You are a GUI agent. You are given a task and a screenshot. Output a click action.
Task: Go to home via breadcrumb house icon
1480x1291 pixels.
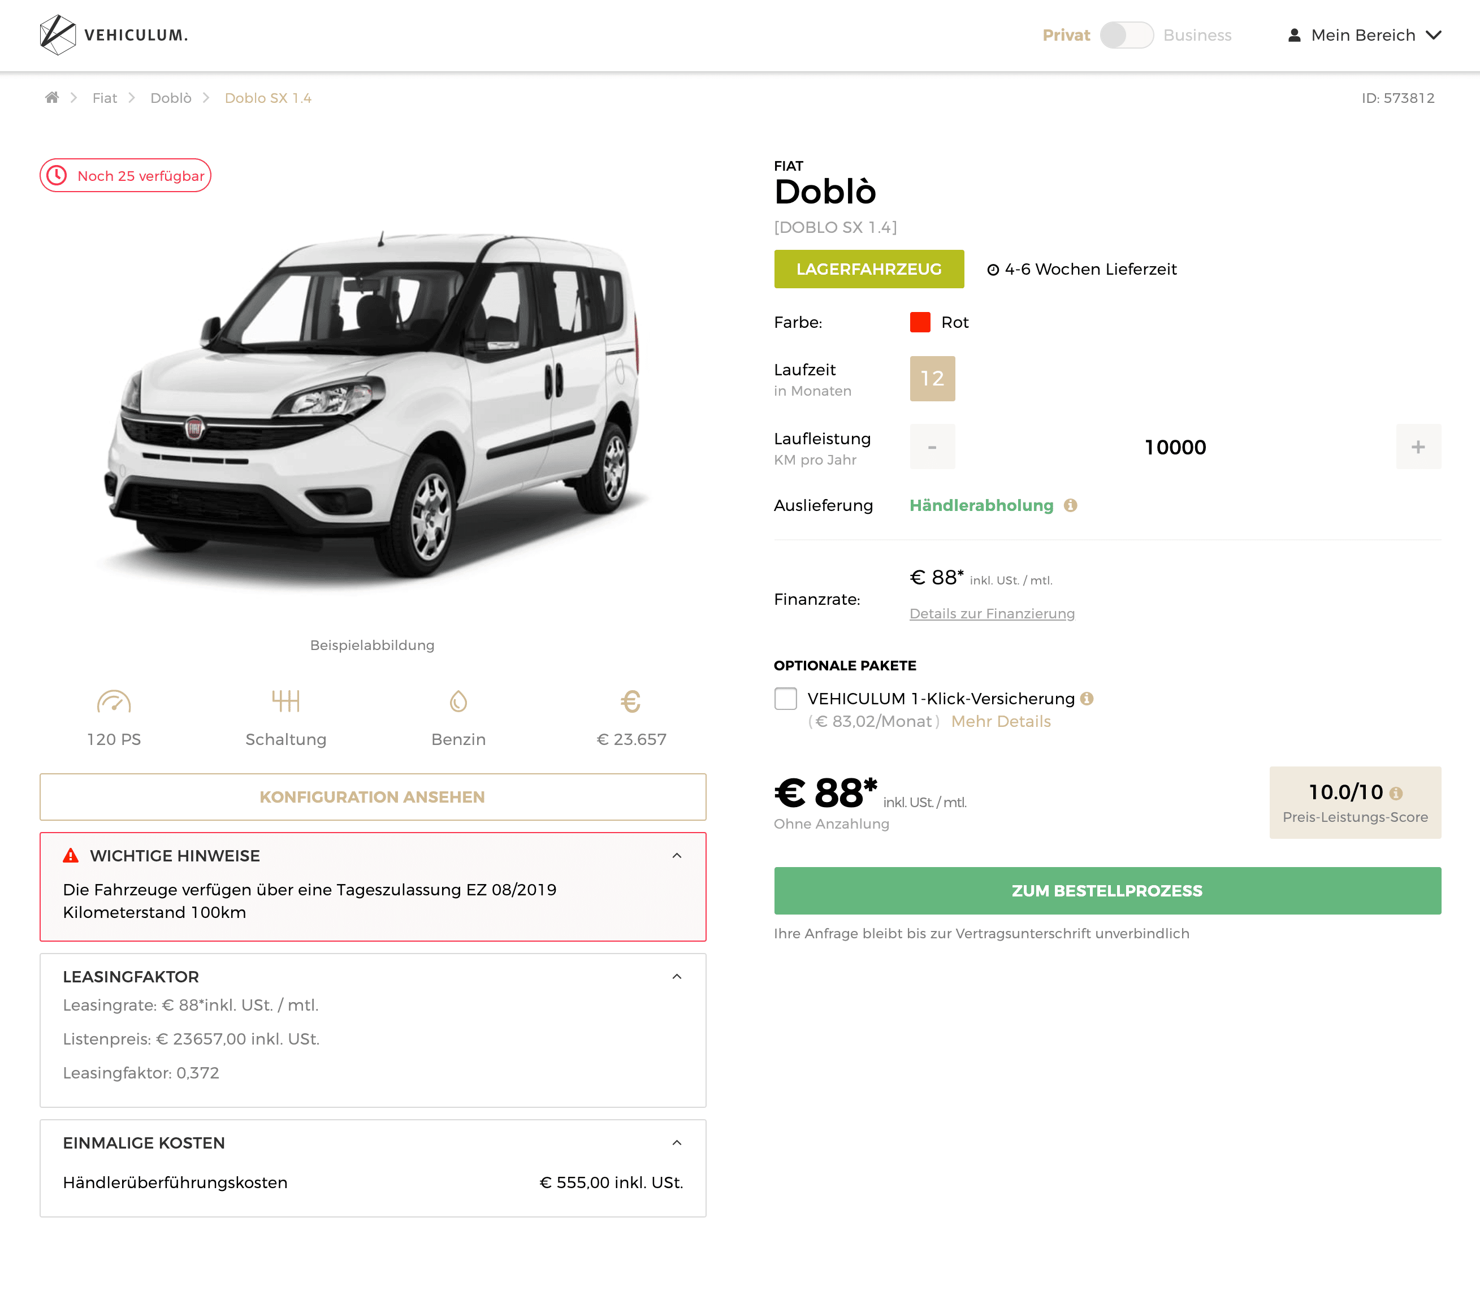point(52,97)
